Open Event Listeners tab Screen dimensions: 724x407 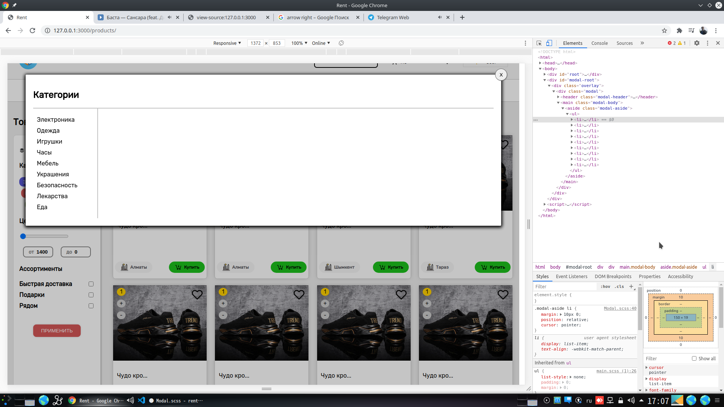(x=572, y=276)
